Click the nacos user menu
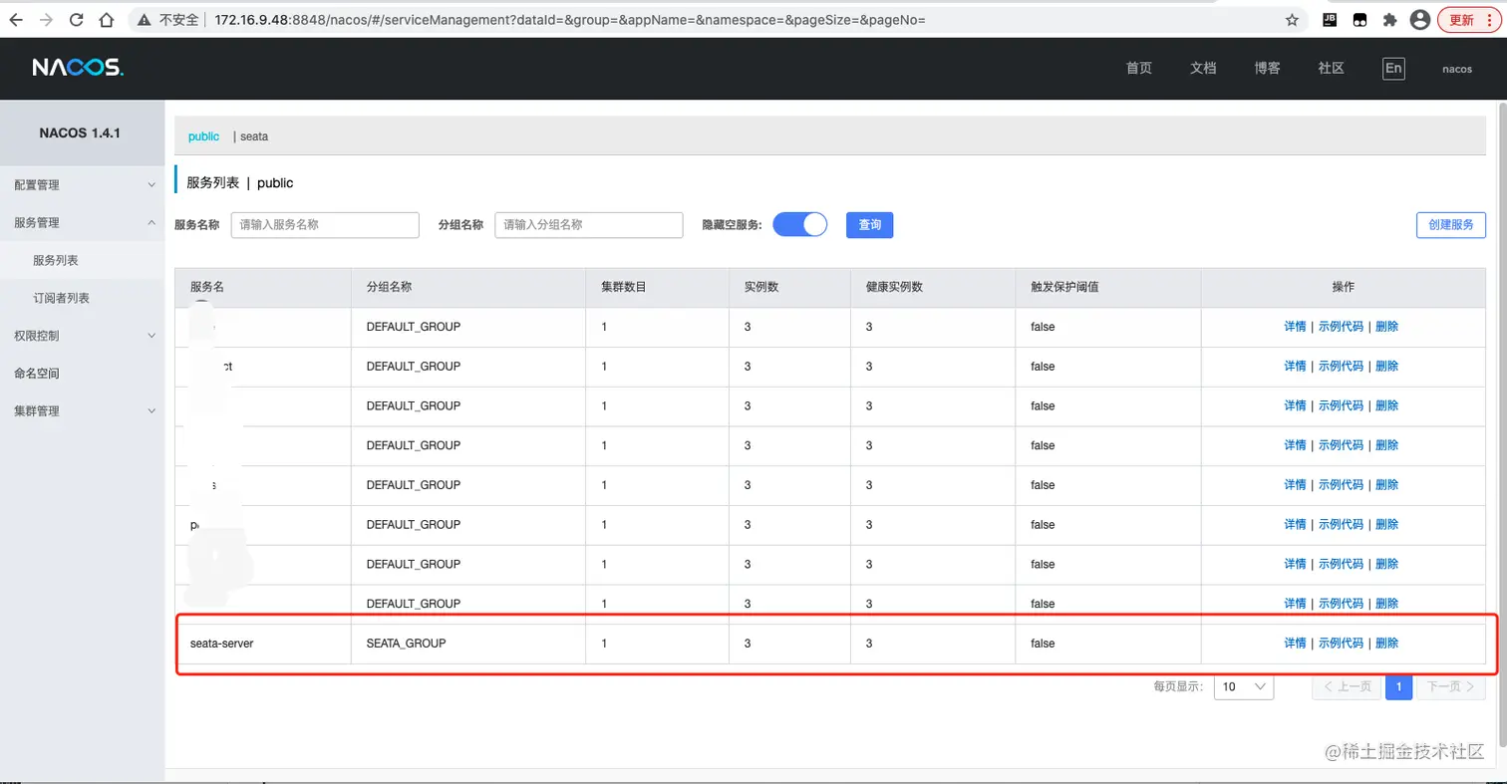Image resolution: width=1507 pixels, height=784 pixels. pos(1457,69)
